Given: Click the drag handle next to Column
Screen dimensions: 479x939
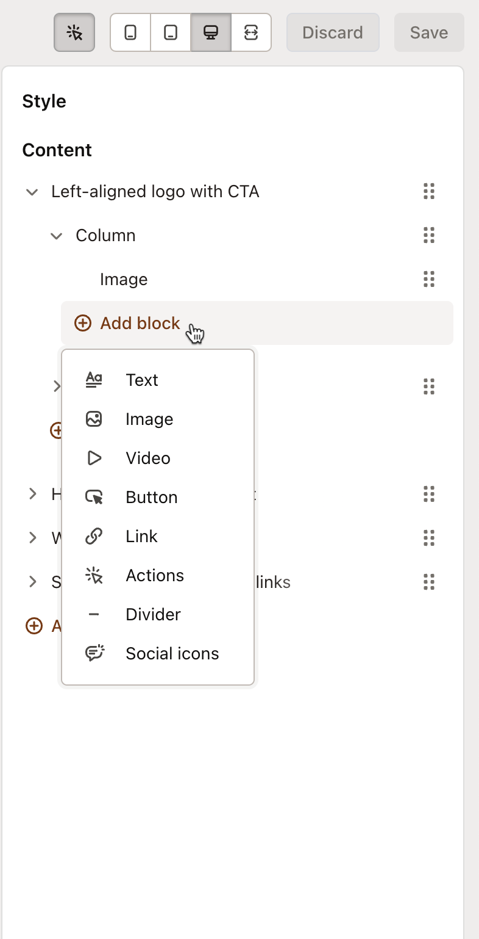Looking at the screenshot, I should [428, 235].
